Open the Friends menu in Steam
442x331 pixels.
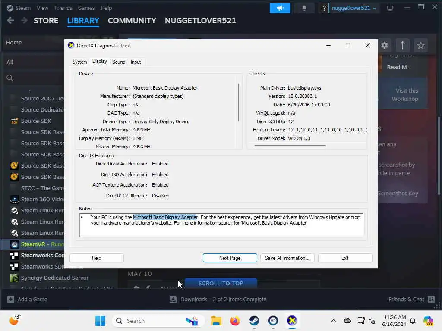tap(63, 8)
